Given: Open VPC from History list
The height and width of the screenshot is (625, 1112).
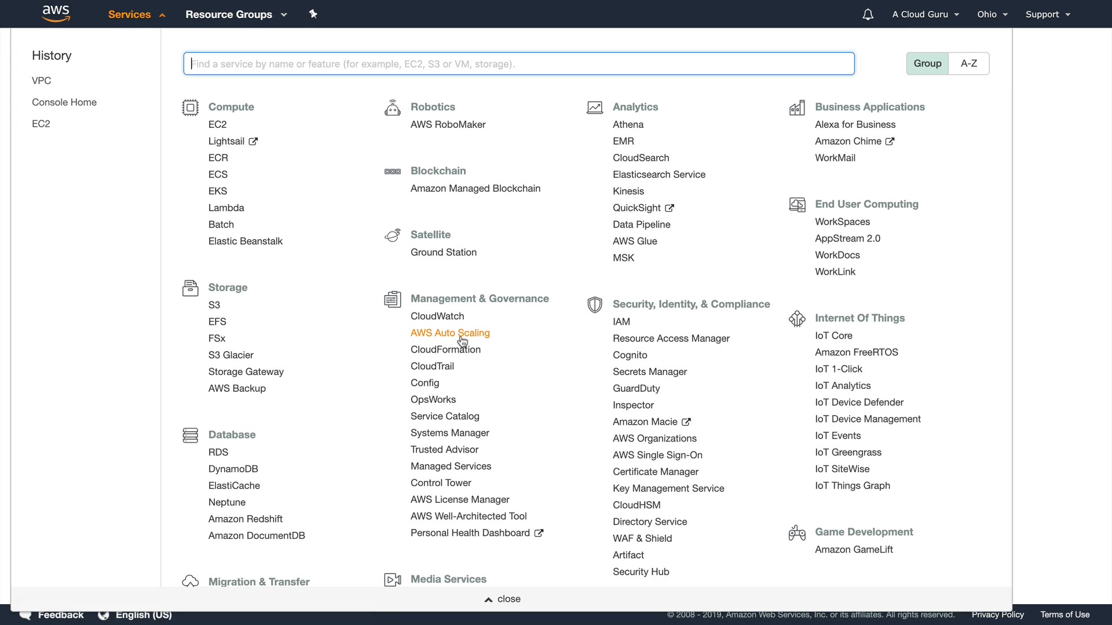Looking at the screenshot, I should (x=41, y=80).
